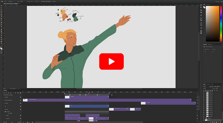
Task: Add layer style fx icon
Action: pos(211,122)
